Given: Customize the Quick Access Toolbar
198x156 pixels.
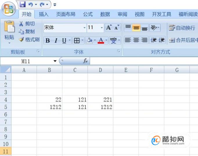Looking at the screenshot, I should tap(55, 5).
